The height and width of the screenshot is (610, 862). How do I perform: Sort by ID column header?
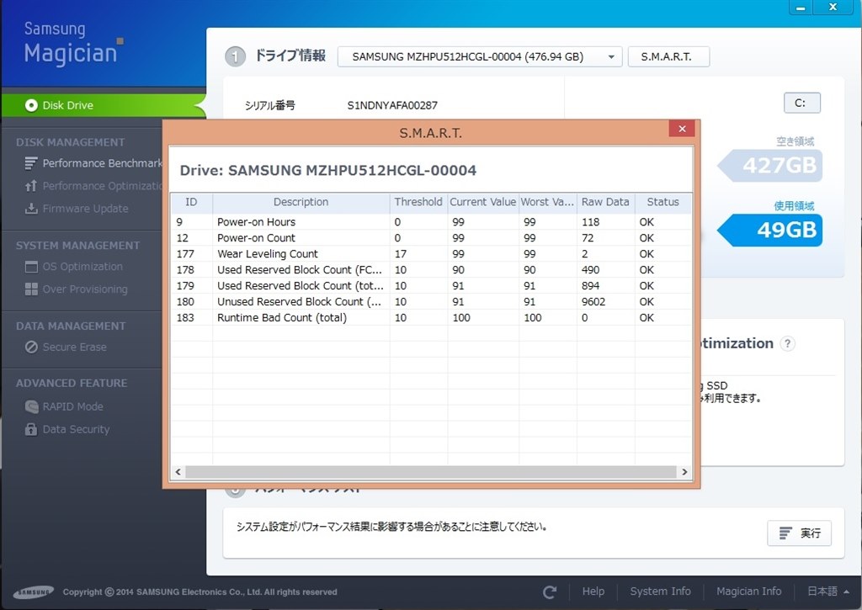[x=191, y=202]
